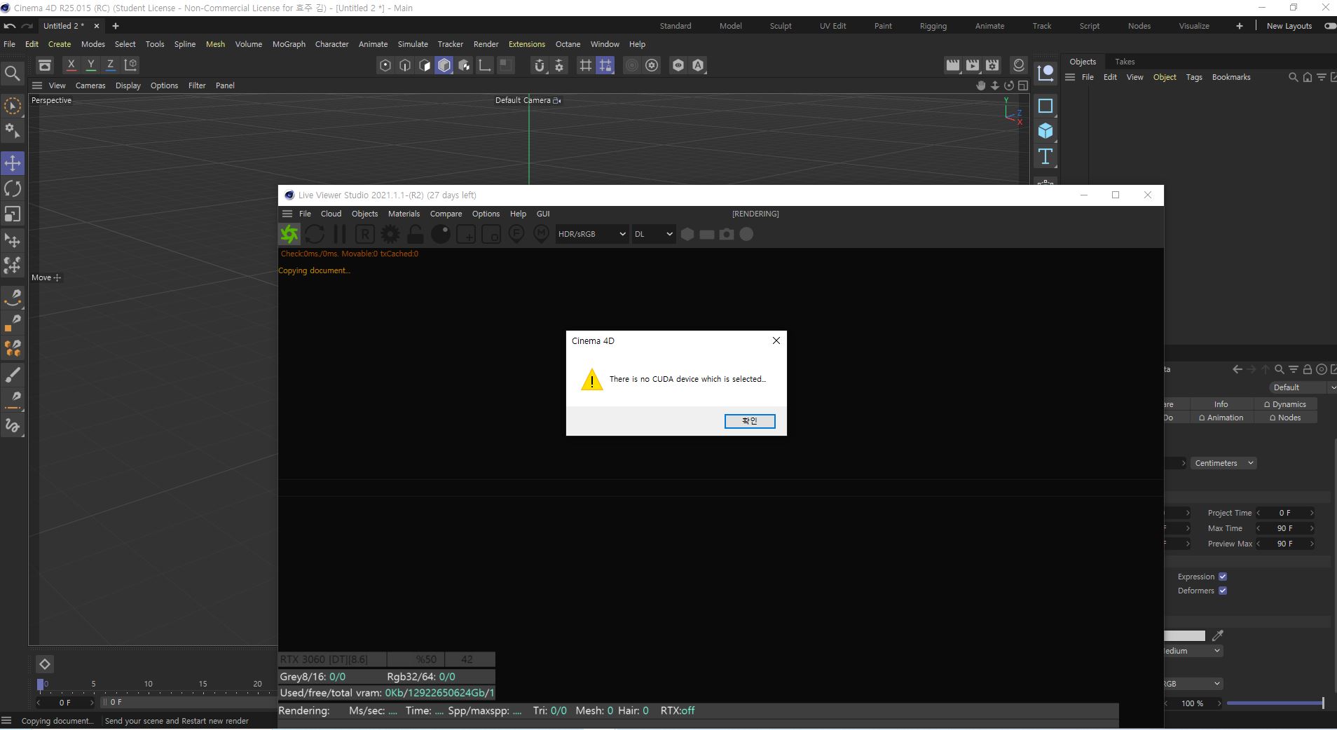Open the DL kernel dropdown
Viewport: 1337px width, 730px height.
(x=653, y=234)
